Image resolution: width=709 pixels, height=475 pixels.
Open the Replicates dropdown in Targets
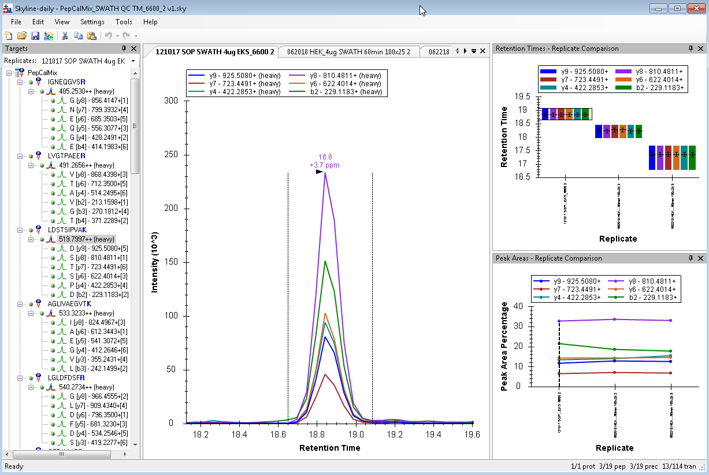[x=133, y=61]
